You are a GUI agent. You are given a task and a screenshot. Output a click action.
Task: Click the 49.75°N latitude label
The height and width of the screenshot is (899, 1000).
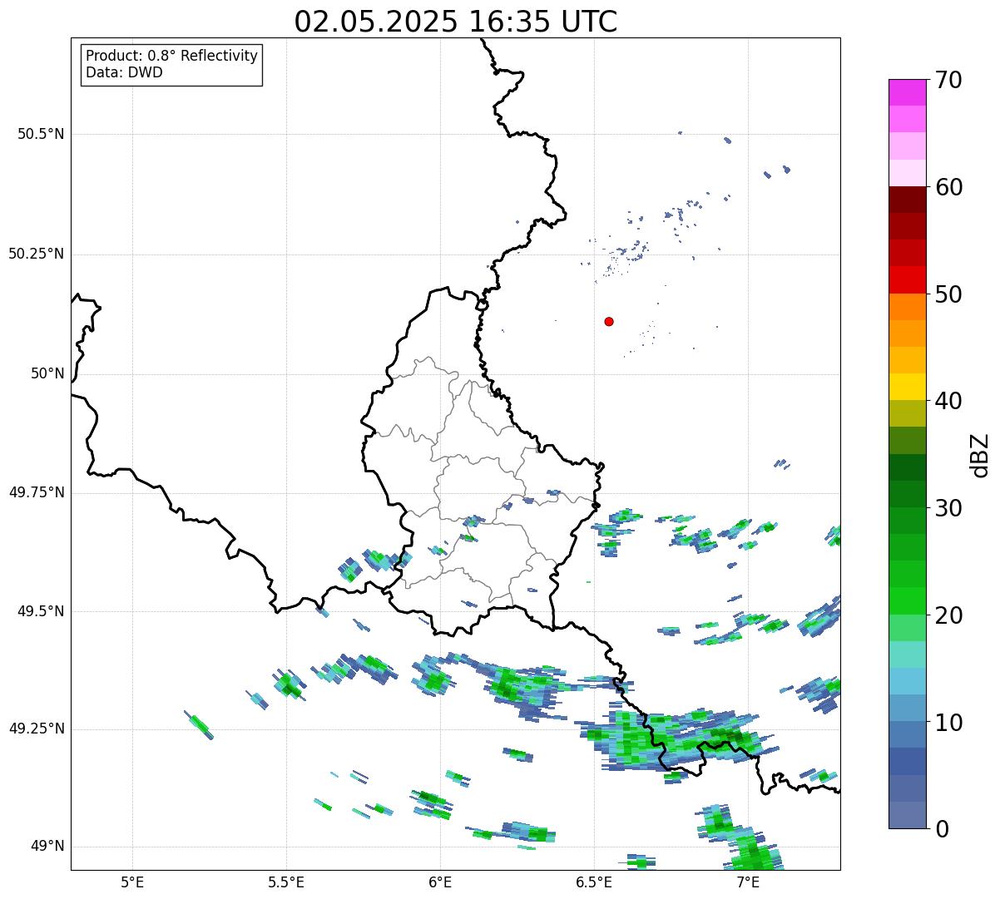click(37, 492)
